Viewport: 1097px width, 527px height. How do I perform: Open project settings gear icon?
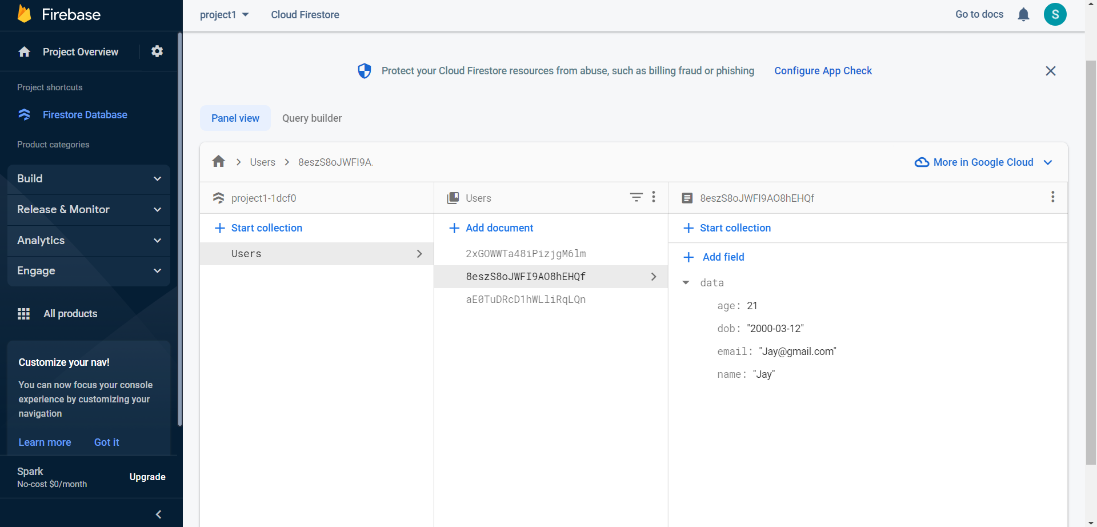[157, 51]
